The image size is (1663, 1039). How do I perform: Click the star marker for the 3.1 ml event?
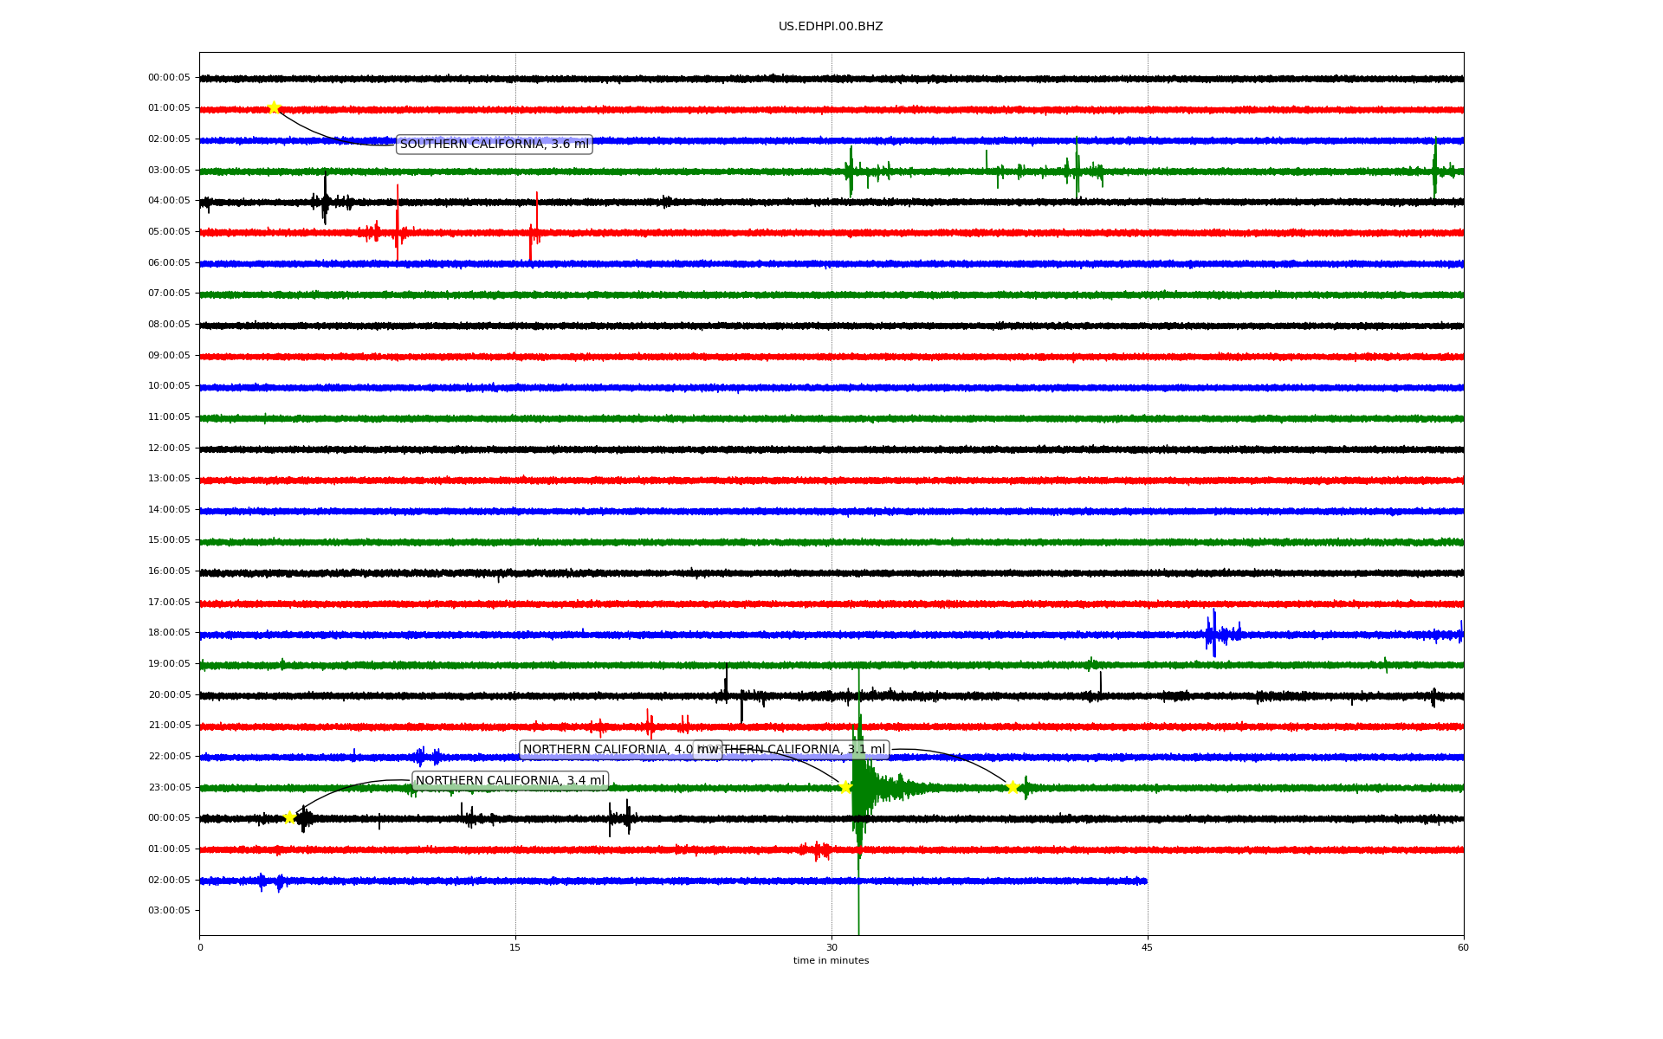point(1012,787)
